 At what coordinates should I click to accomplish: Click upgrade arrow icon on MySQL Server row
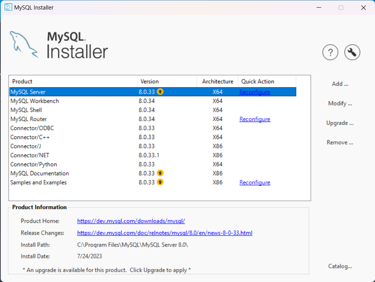point(160,91)
